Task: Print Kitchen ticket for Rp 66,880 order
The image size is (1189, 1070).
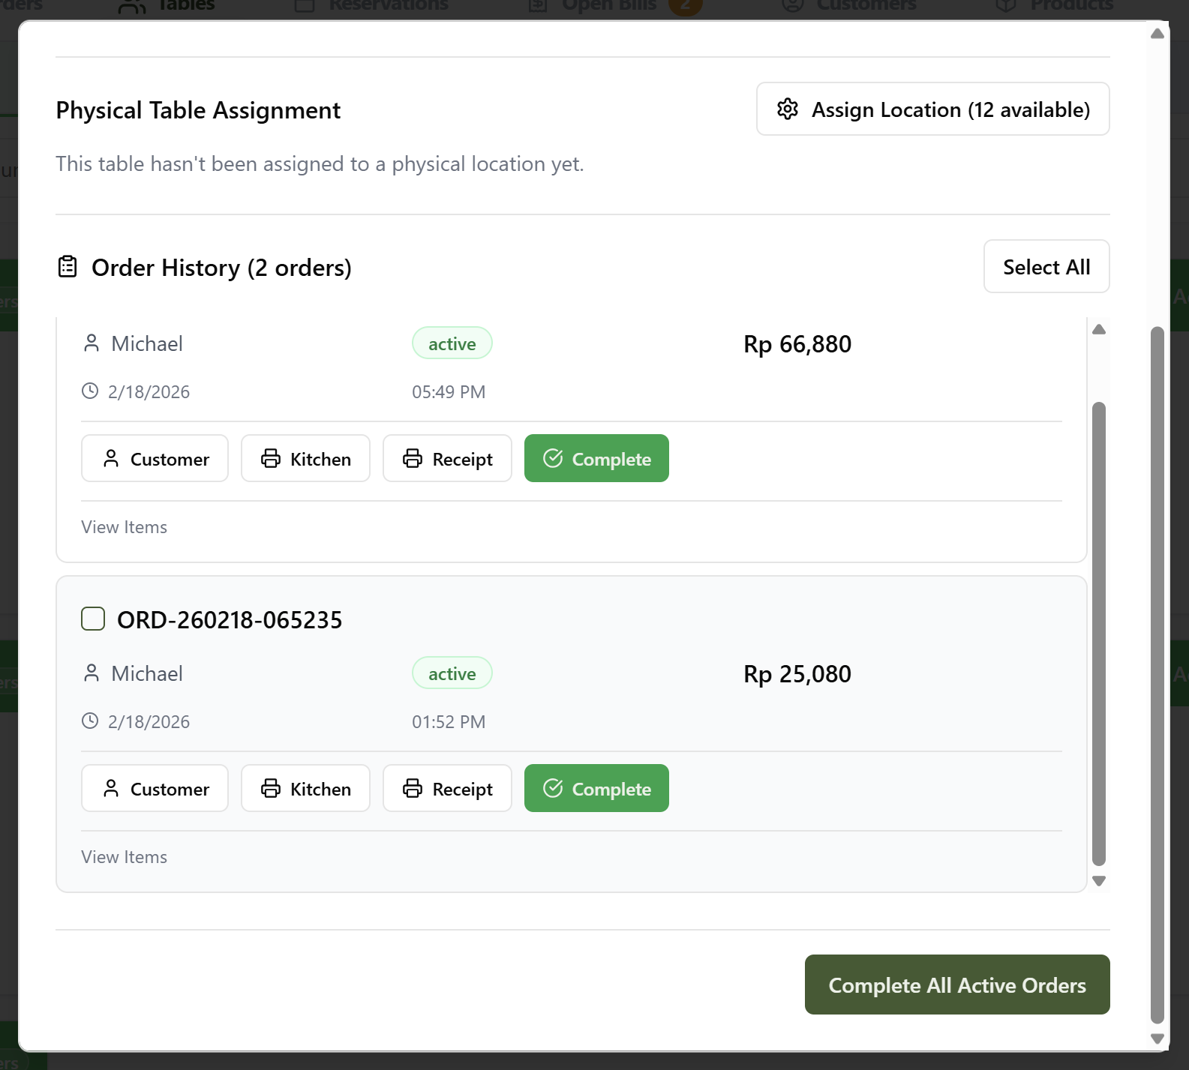Action: coord(305,459)
